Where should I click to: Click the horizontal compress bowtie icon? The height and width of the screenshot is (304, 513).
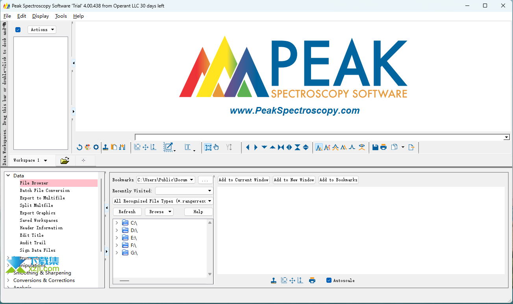[x=281, y=147]
